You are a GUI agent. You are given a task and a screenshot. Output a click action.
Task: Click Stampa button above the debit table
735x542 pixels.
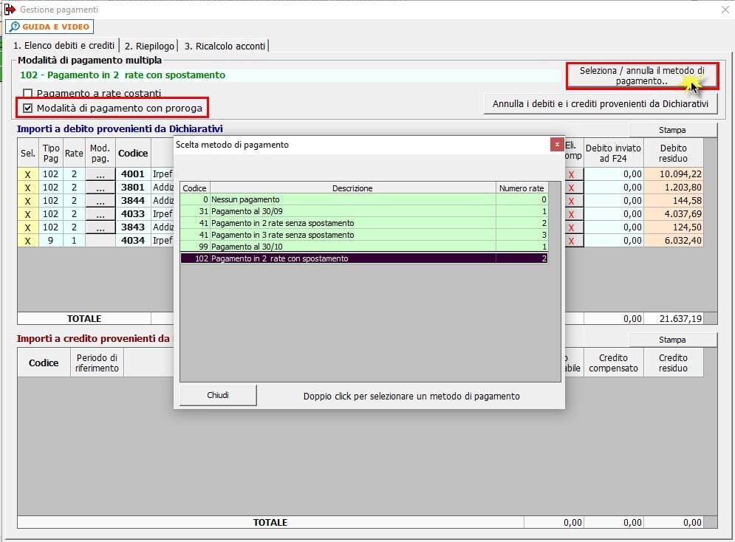[x=672, y=130]
